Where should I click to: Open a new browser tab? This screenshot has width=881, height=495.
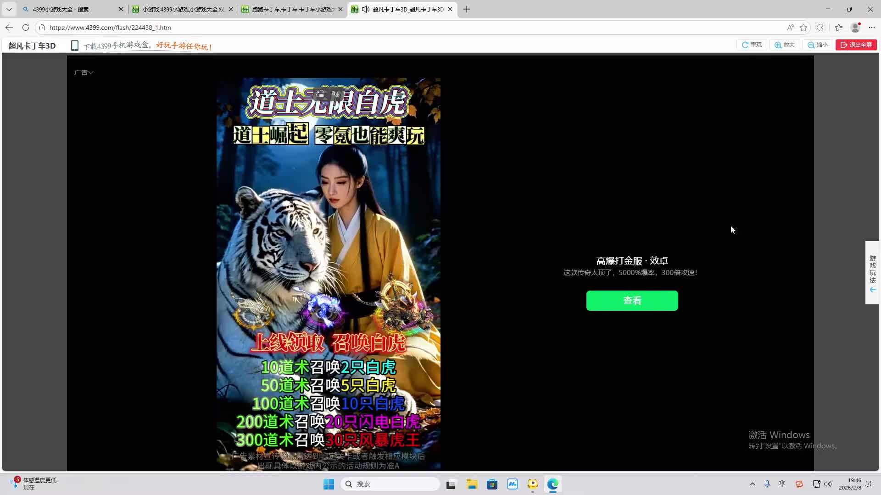(467, 9)
